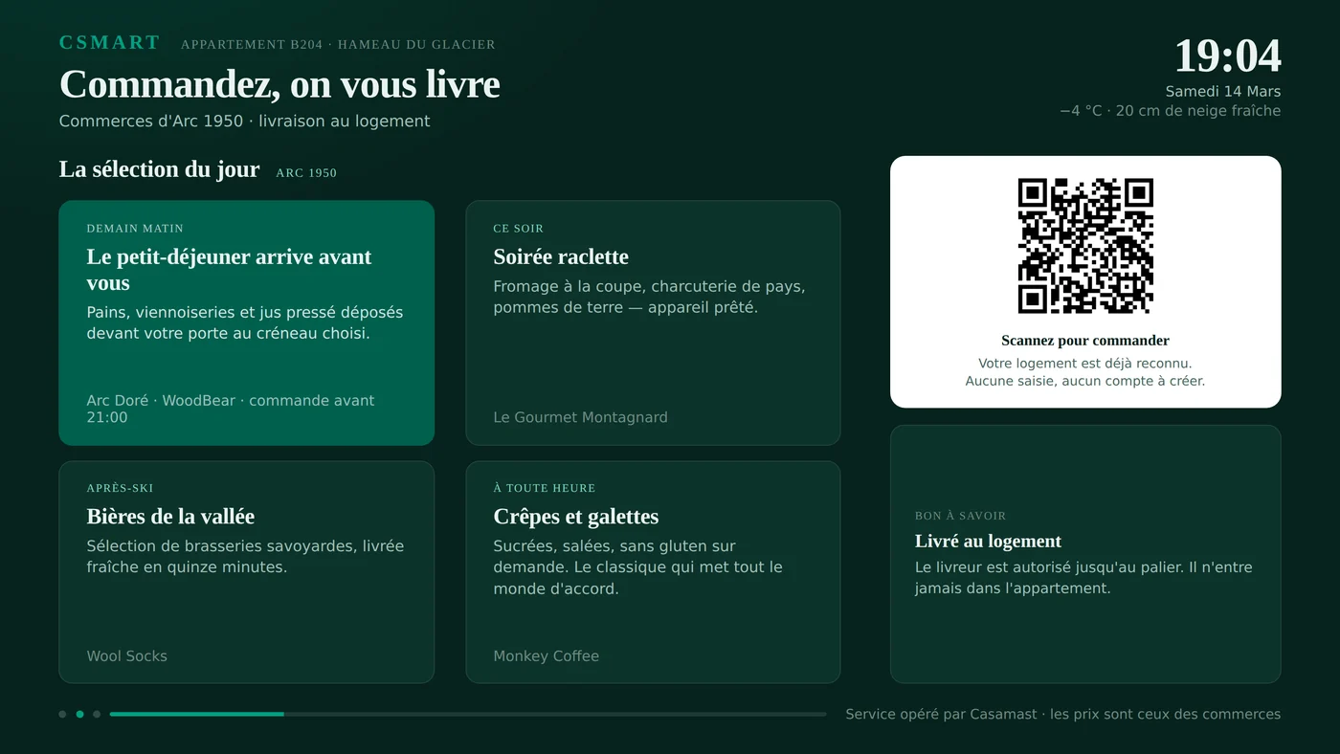Click the CSMART logo wordmark

(x=109, y=43)
